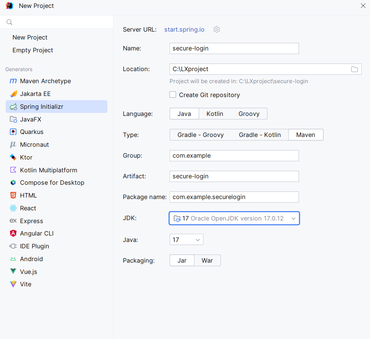Viewport: 370px width, 339px height.
Task: Click the search magnifier icon
Action: [9, 22]
